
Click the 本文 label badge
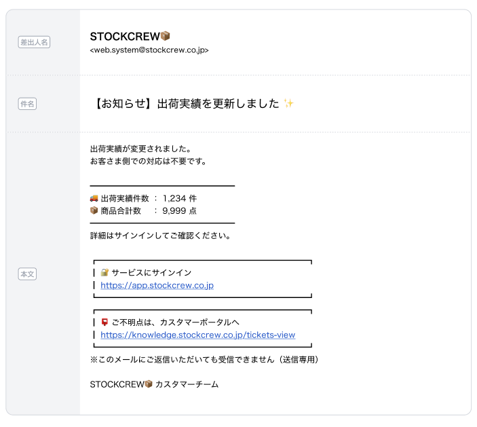point(28,274)
